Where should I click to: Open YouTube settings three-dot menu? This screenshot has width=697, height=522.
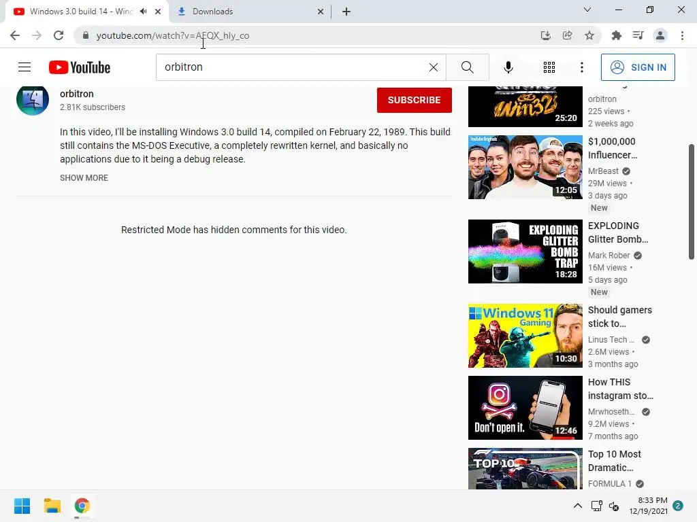[x=581, y=67]
